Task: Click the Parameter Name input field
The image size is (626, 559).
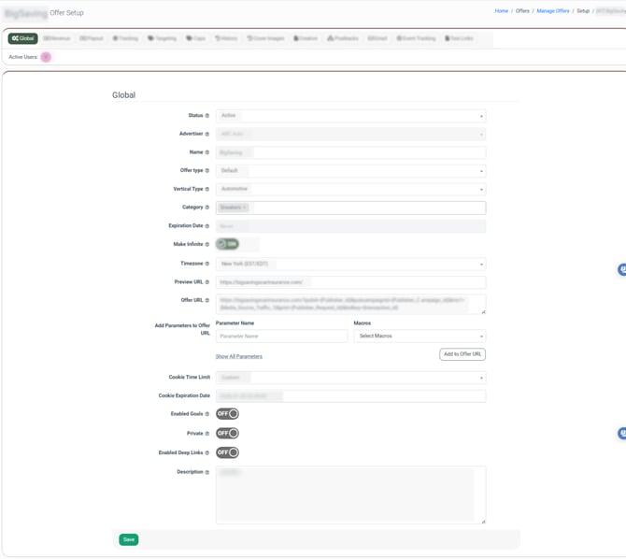Action: point(281,336)
